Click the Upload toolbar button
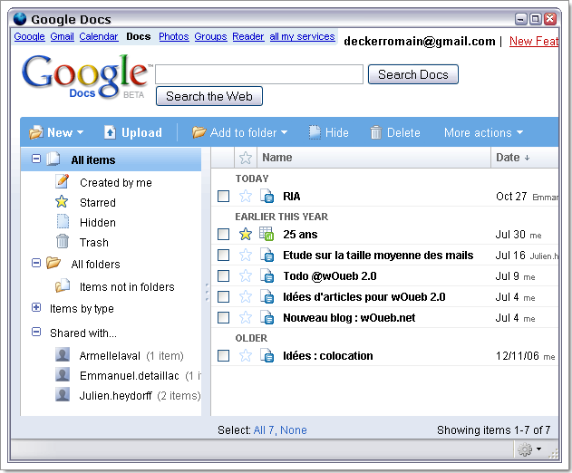Image resolution: width=572 pixels, height=473 pixels. click(x=132, y=132)
